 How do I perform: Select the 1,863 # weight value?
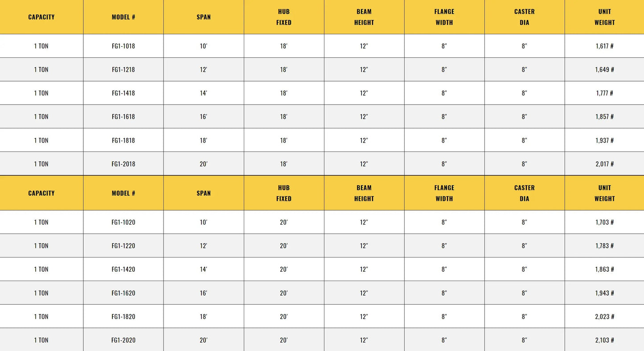click(605, 269)
